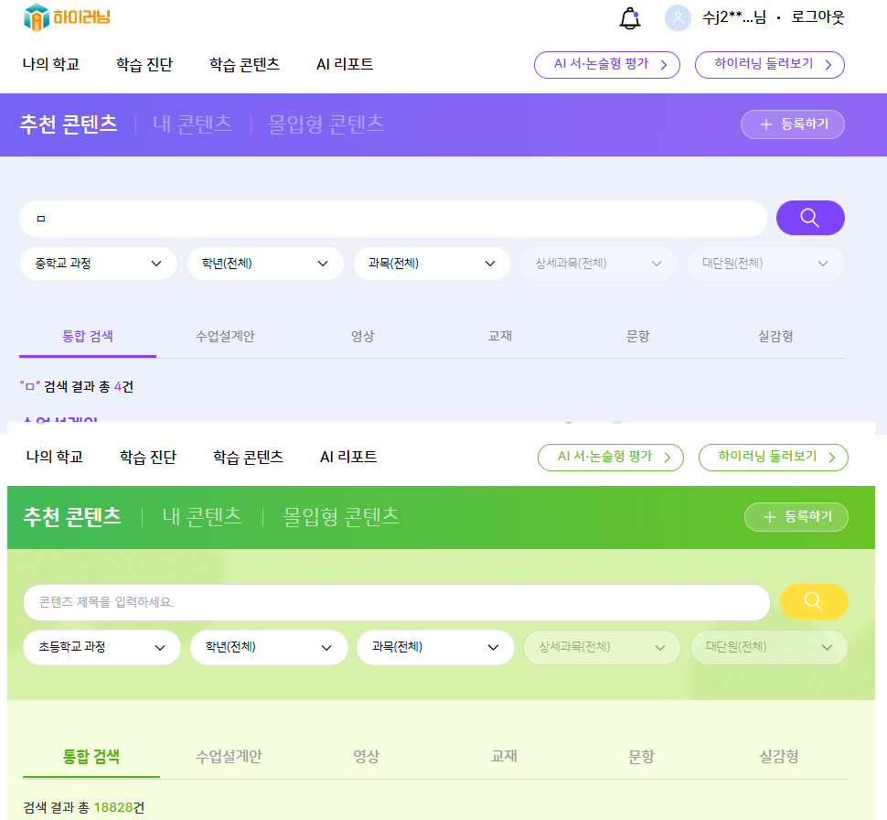Select 몰입형 콘텐츠 in the green banner
Viewport: 887px width, 820px height.
(x=341, y=516)
